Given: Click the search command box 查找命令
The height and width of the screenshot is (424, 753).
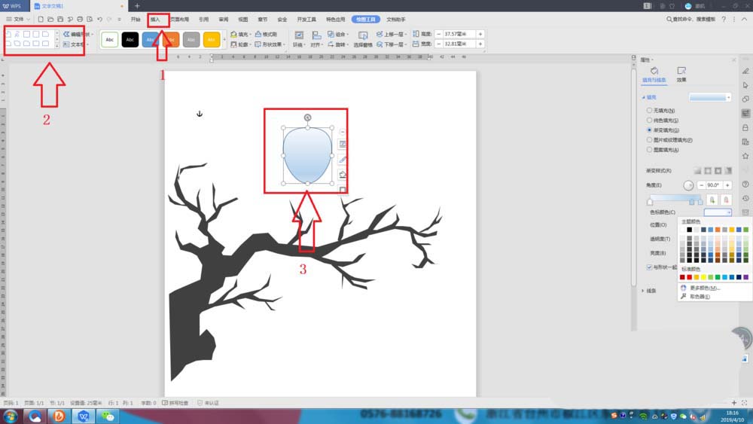Looking at the screenshot, I should (x=691, y=20).
